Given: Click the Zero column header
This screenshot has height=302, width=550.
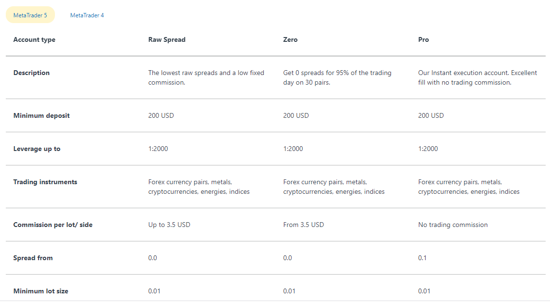Looking at the screenshot, I should tap(291, 39).
